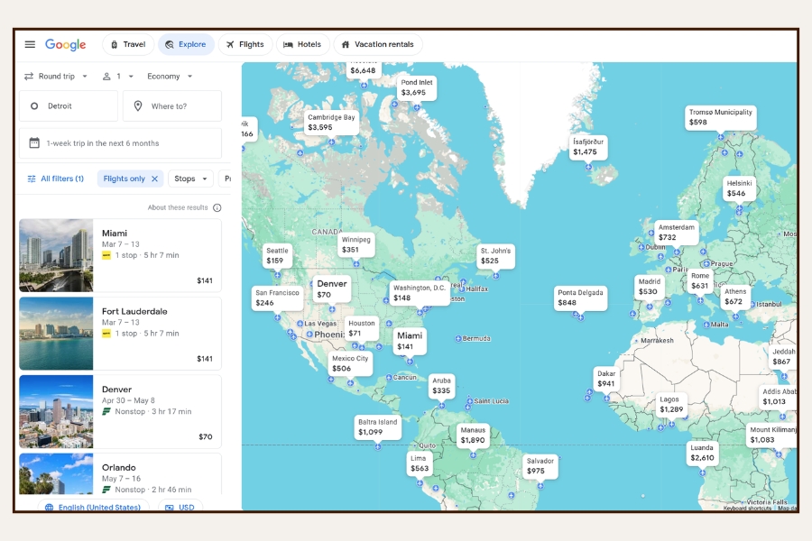Select Madrid $530 on the map
The width and height of the screenshot is (812, 541).
pyautogui.click(x=649, y=287)
